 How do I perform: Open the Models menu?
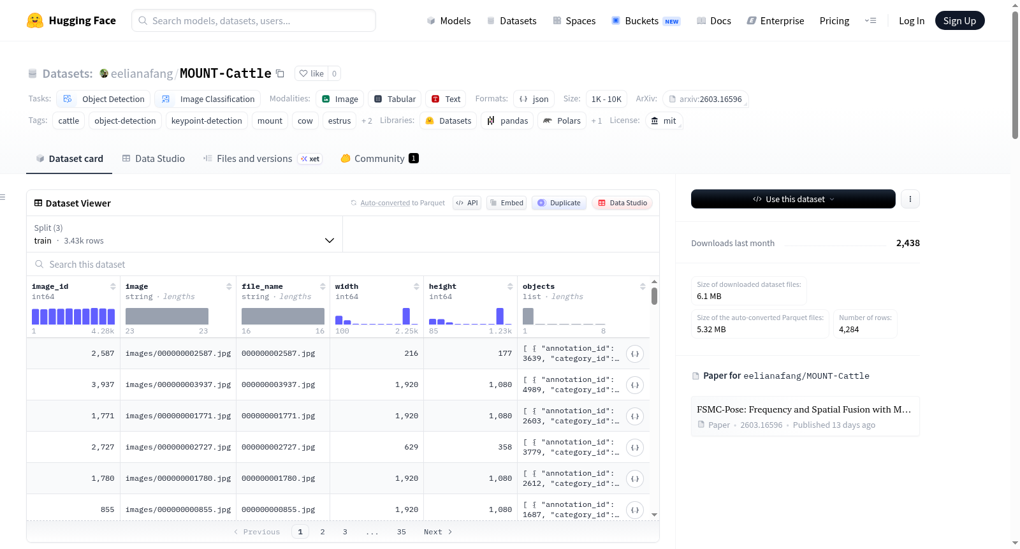pos(449,20)
